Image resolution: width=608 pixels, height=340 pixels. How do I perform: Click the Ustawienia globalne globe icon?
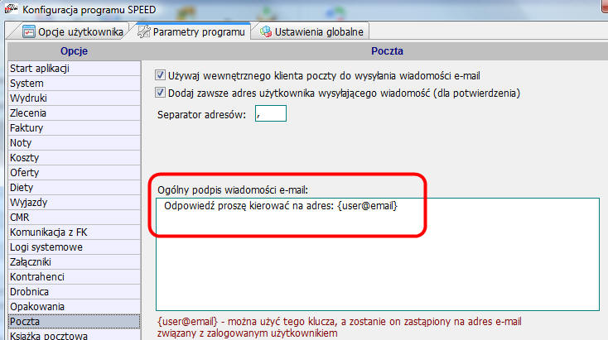(x=266, y=31)
